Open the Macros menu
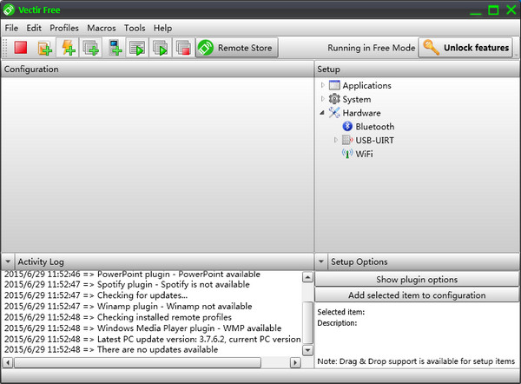Viewport: 521px width, 384px height. (x=102, y=28)
